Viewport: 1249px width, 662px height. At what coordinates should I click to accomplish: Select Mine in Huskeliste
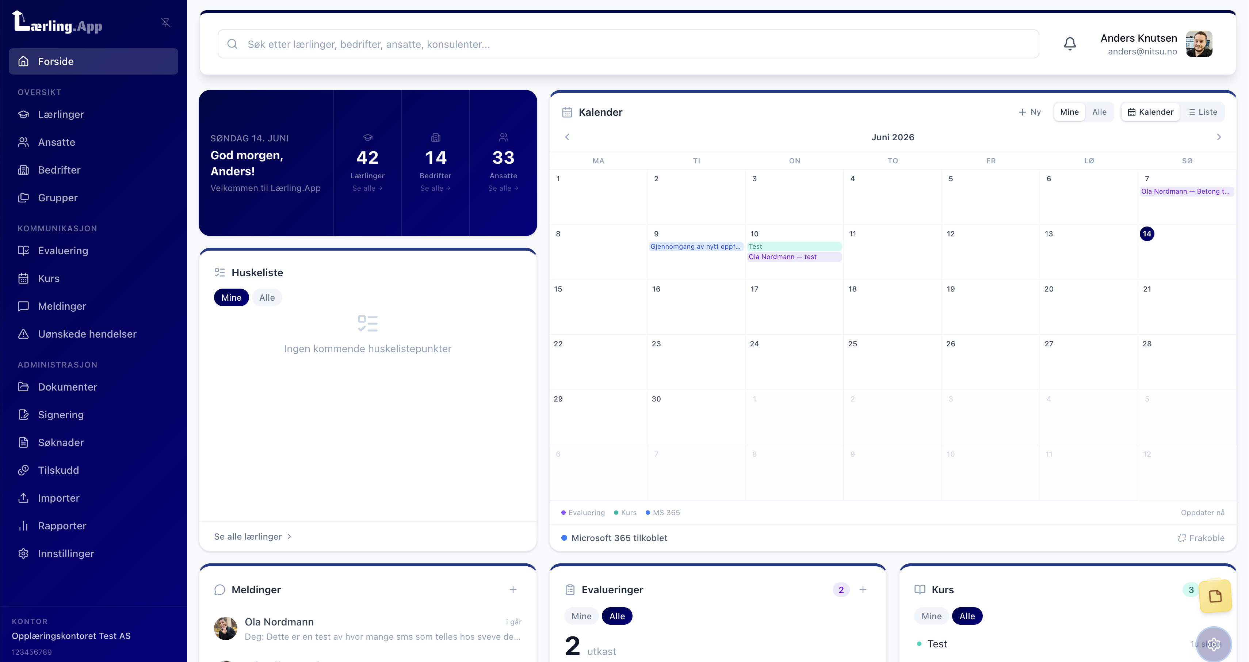[231, 297]
